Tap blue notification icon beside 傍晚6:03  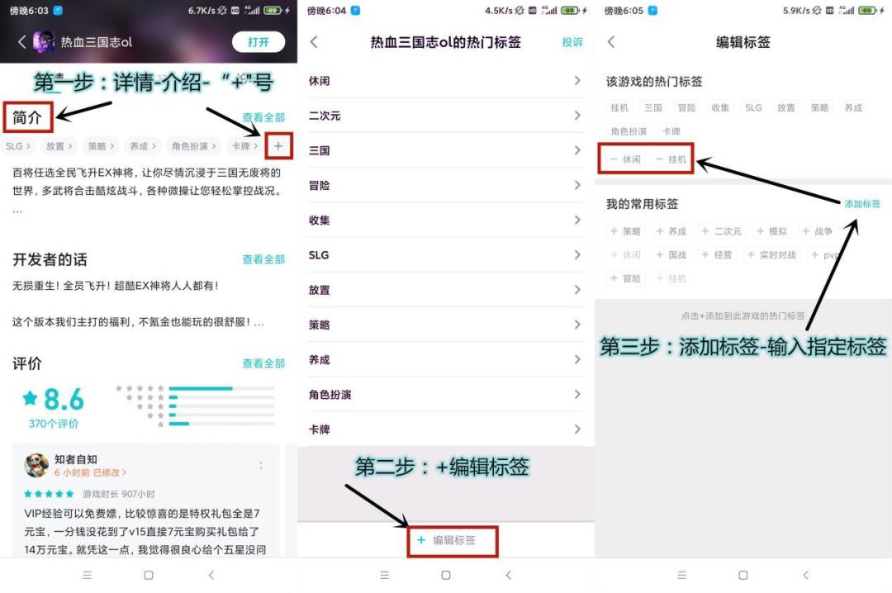point(58,10)
